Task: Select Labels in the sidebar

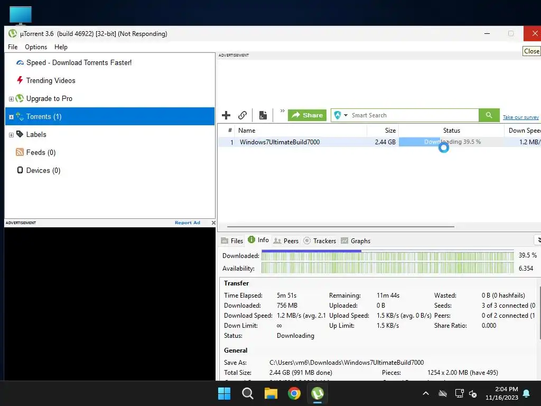Action: coord(36,134)
